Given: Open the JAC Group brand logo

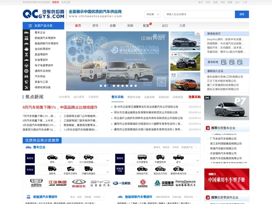Looking at the screenshot, I should coord(57,183).
